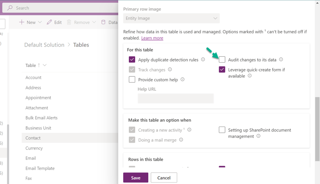The width and height of the screenshot is (320, 184).
Task: Click the Remove trash can icon
Action: [69, 22]
